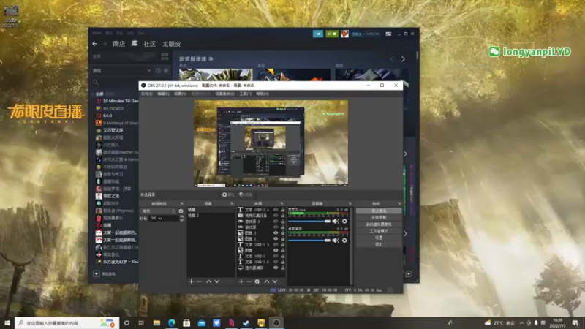
Task: Increase transition duration with up stepper
Action: point(181,216)
